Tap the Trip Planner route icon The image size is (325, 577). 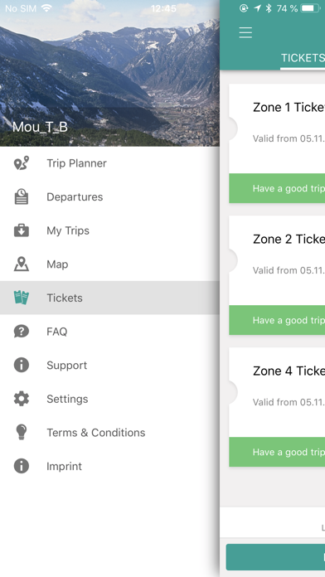(x=22, y=163)
